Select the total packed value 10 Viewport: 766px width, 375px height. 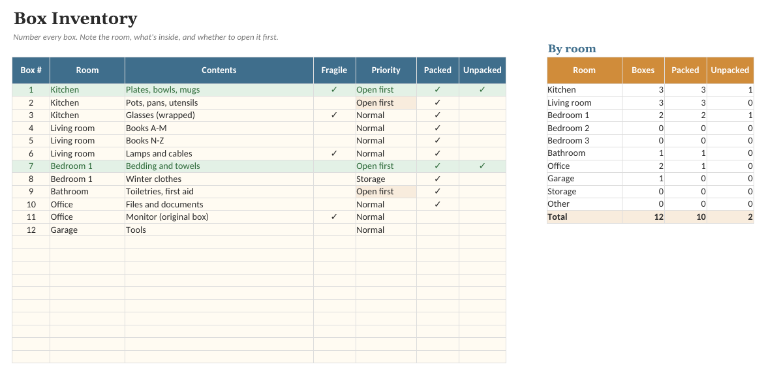tap(685, 217)
